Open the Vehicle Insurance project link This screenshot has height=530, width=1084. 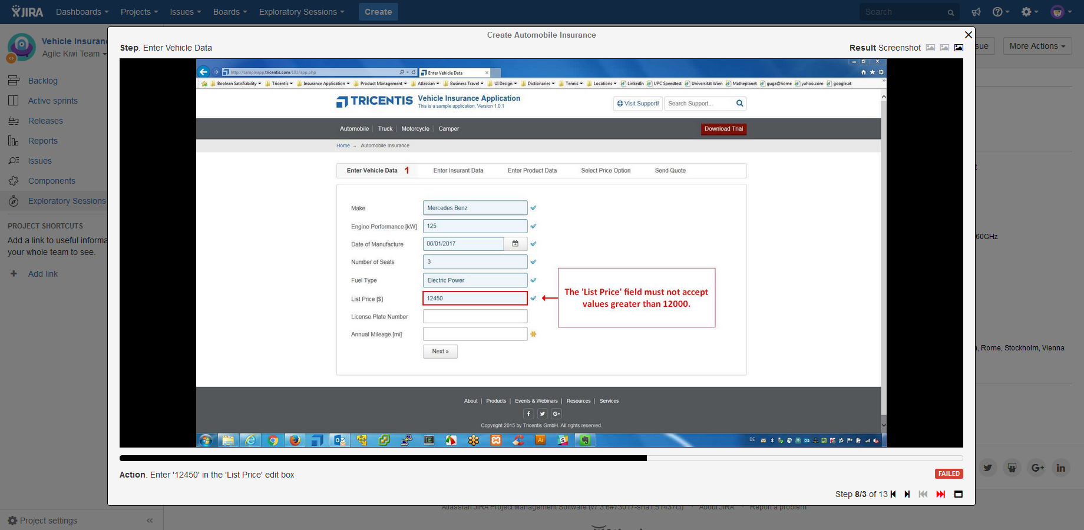[74, 41]
